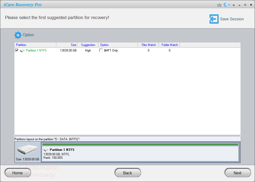Click the Partition 1 NTFS disk icon
Image resolution: width=255 pixels, height=182 pixels.
[x=22, y=50]
